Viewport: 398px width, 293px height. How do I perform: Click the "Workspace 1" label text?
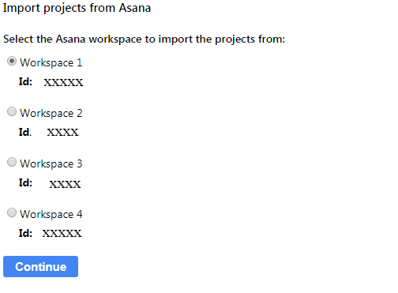click(x=51, y=63)
